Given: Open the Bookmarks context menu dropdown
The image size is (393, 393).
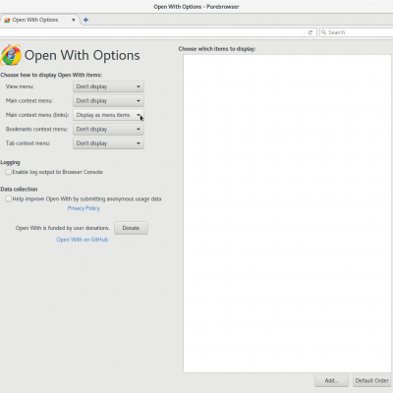Looking at the screenshot, I should [108, 129].
